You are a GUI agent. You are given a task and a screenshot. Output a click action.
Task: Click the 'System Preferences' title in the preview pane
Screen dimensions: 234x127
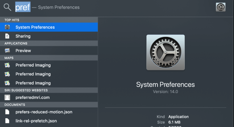(165, 85)
